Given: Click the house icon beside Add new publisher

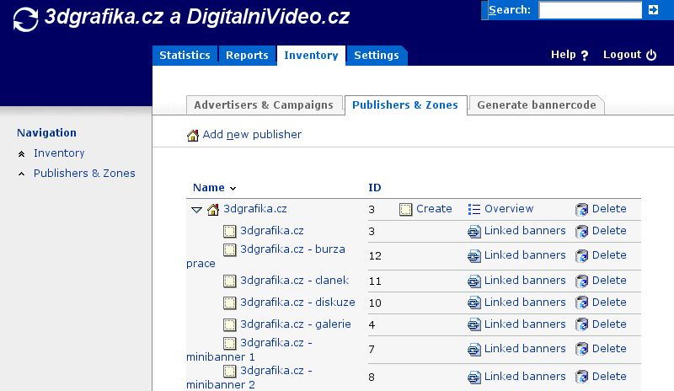Looking at the screenshot, I should (193, 135).
